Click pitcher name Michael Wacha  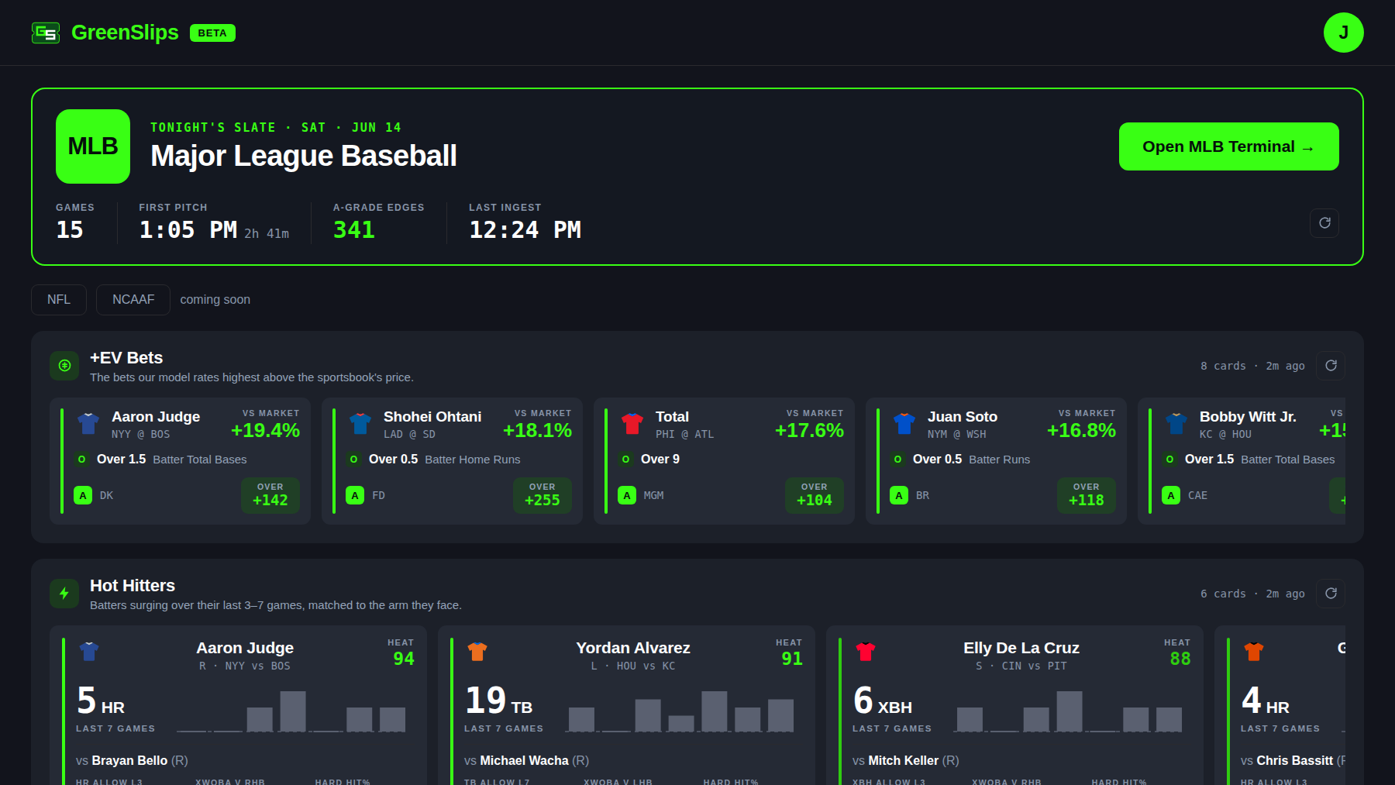pyautogui.click(x=524, y=761)
